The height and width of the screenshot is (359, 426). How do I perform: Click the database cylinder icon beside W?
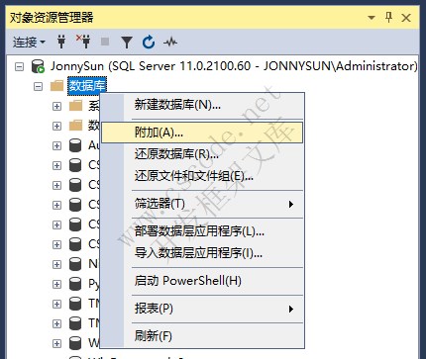[75, 343]
